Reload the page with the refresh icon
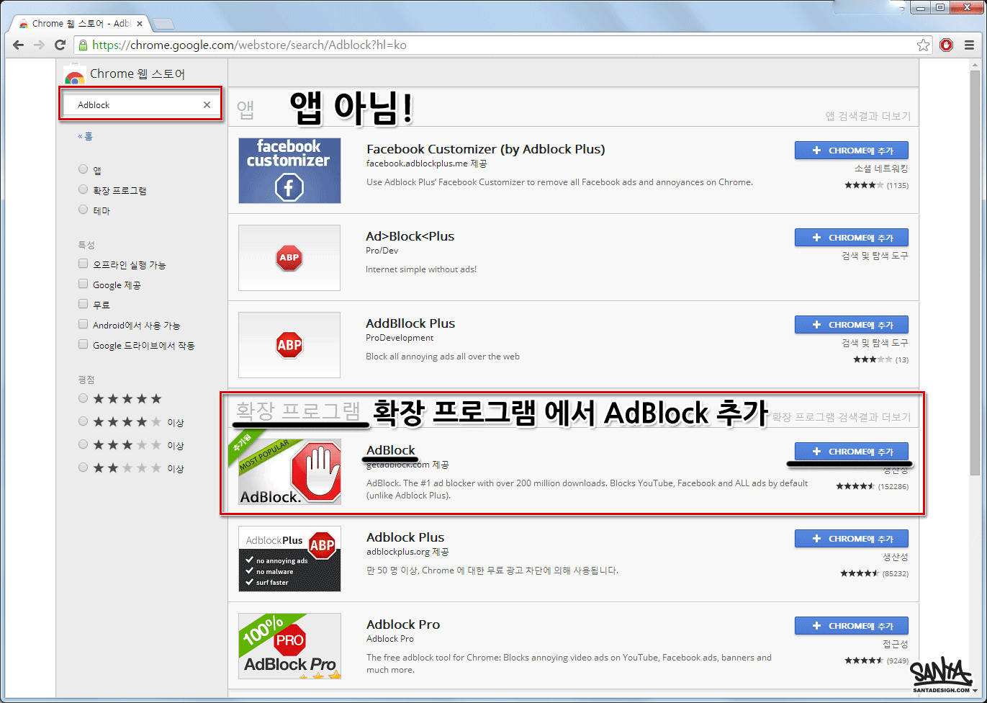987x703 pixels. [60, 45]
